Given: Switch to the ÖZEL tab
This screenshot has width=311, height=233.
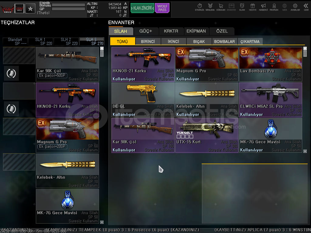Looking at the screenshot, I should (x=222, y=31).
